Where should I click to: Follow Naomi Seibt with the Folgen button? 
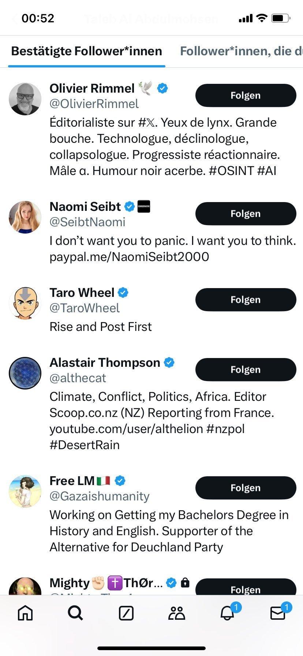(246, 214)
